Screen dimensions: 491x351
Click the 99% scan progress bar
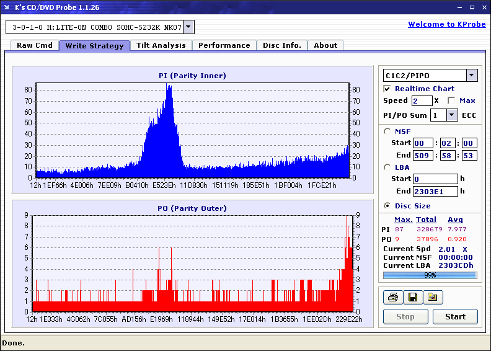pos(430,275)
